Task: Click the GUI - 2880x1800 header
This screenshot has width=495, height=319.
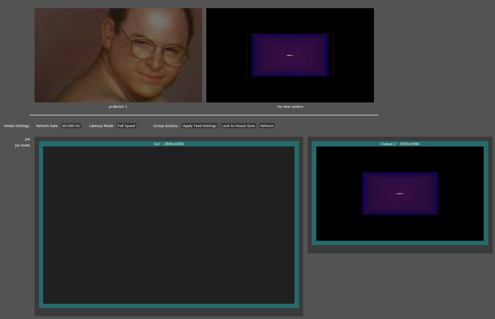Action: [169, 144]
